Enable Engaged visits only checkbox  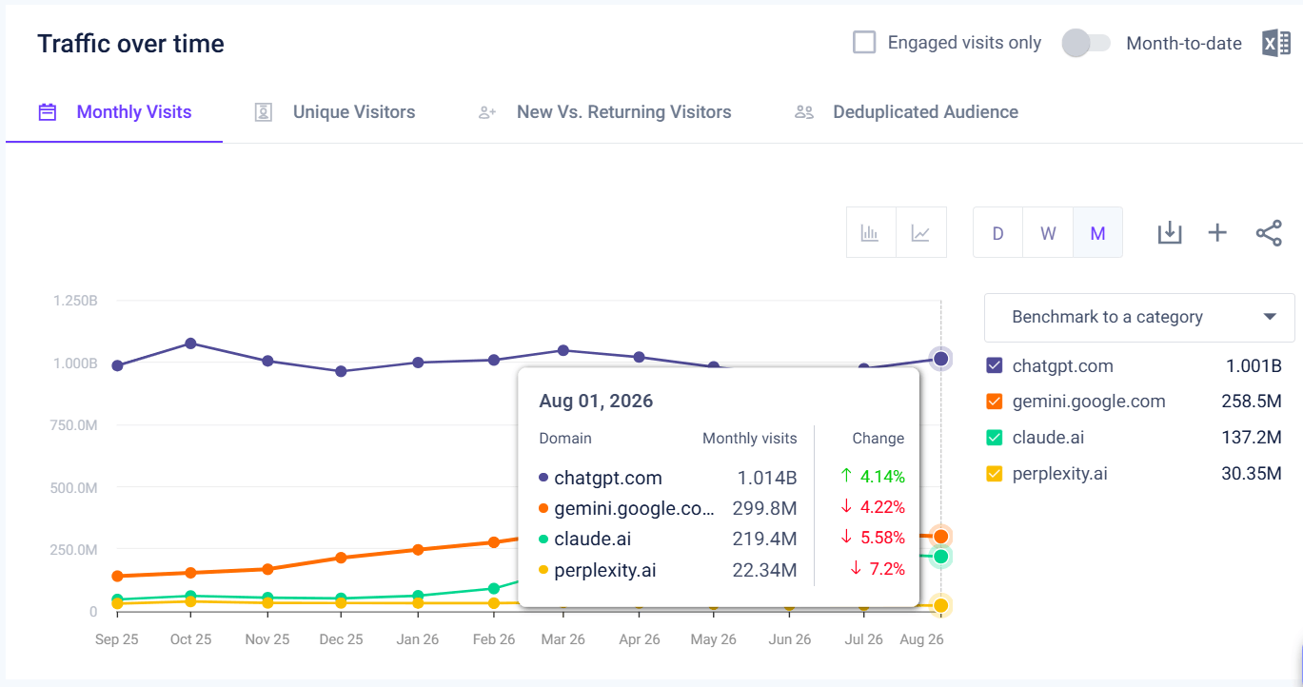click(x=864, y=43)
